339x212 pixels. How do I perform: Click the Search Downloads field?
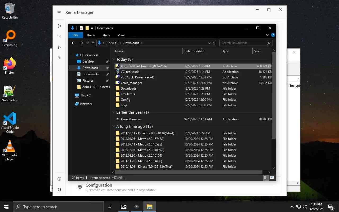click(x=246, y=43)
